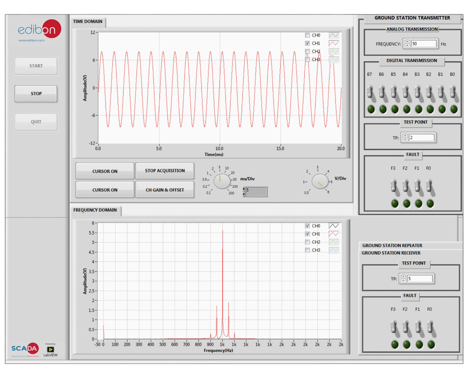The height and width of the screenshot is (378, 468).
Task: Click STOP ACQUISITION button
Action: (x=165, y=171)
